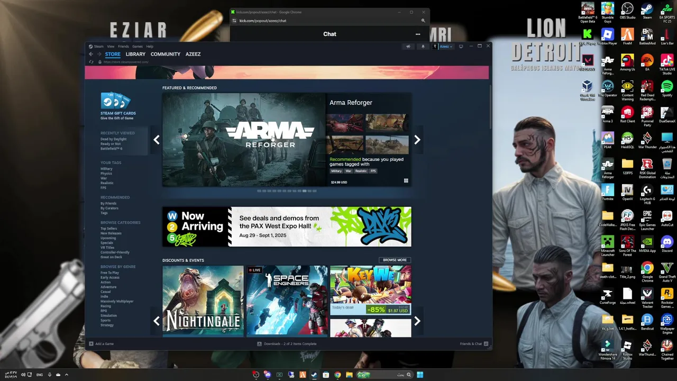Reload the Steam store page
Viewport: 677px width, 381px height.
[x=91, y=62]
